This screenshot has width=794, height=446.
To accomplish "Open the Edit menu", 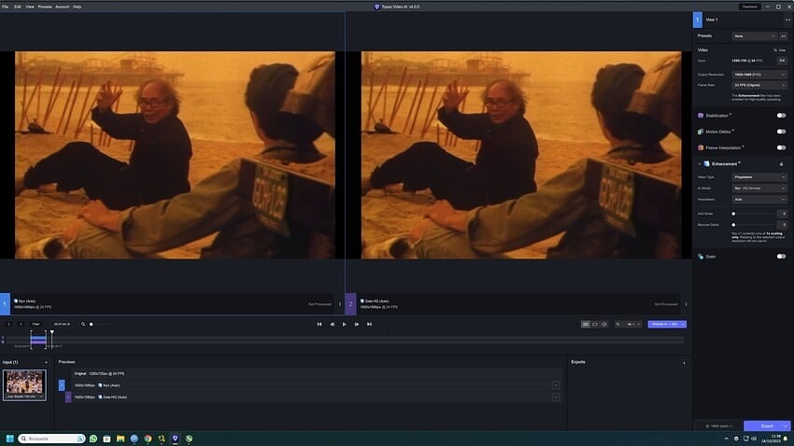I will [x=18, y=7].
